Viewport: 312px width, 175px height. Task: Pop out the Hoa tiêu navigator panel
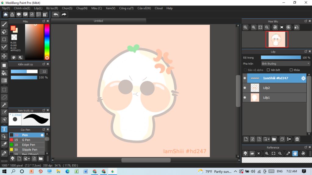pyautogui.click(x=306, y=21)
